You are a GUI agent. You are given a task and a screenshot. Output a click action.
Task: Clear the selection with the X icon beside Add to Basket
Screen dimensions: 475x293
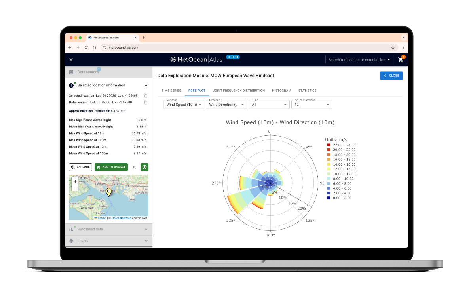134,167
